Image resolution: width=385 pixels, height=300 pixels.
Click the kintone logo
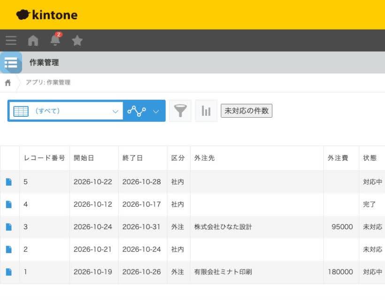[x=47, y=15]
